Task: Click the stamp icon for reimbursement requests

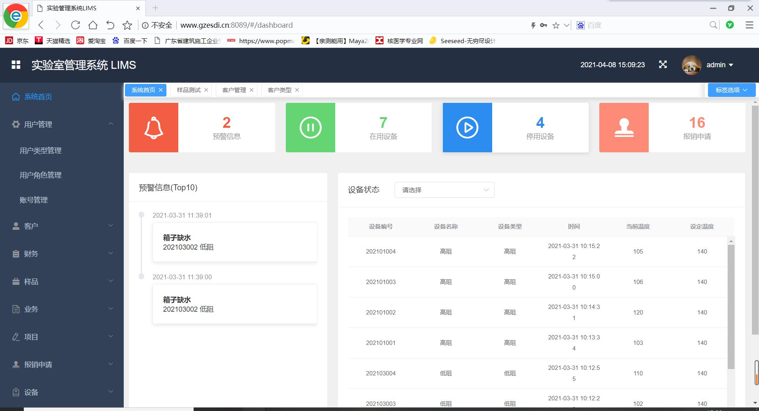Action: click(x=624, y=127)
